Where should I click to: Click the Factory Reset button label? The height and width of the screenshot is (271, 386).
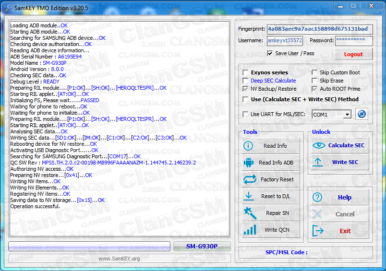(x=277, y=179)
